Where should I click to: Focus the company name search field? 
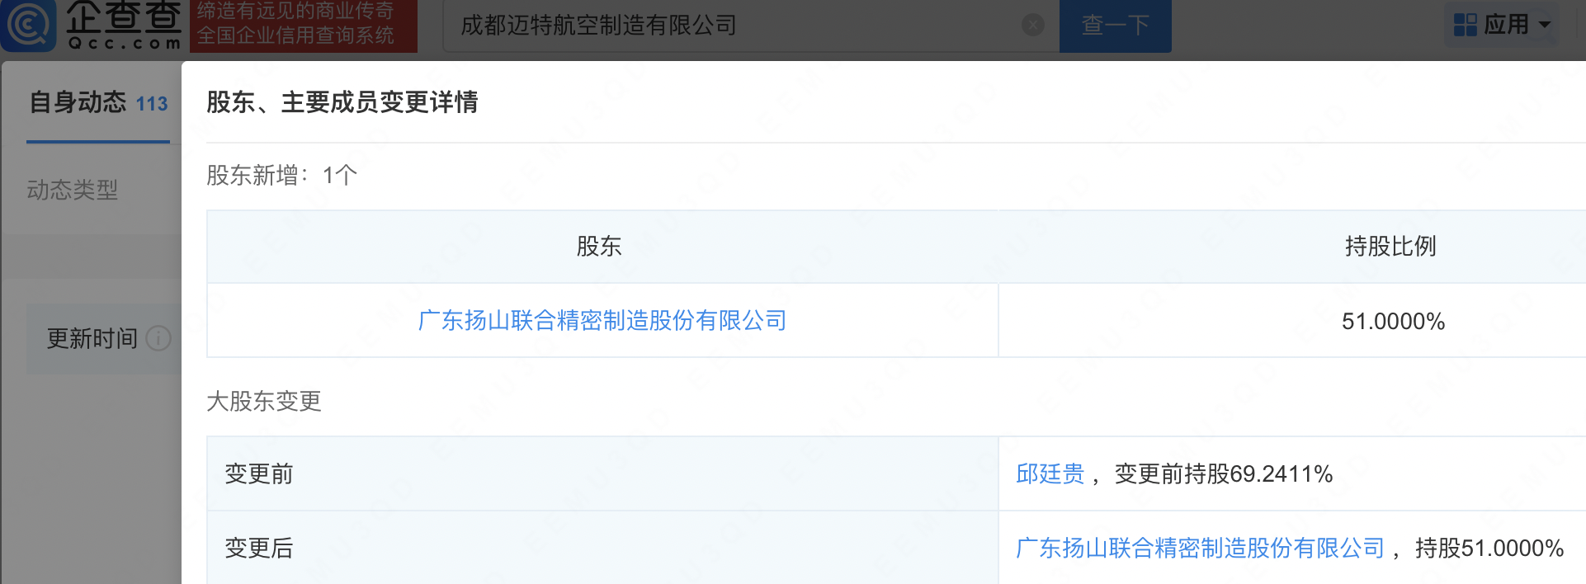pyautogui.click(x=751, y=26)
